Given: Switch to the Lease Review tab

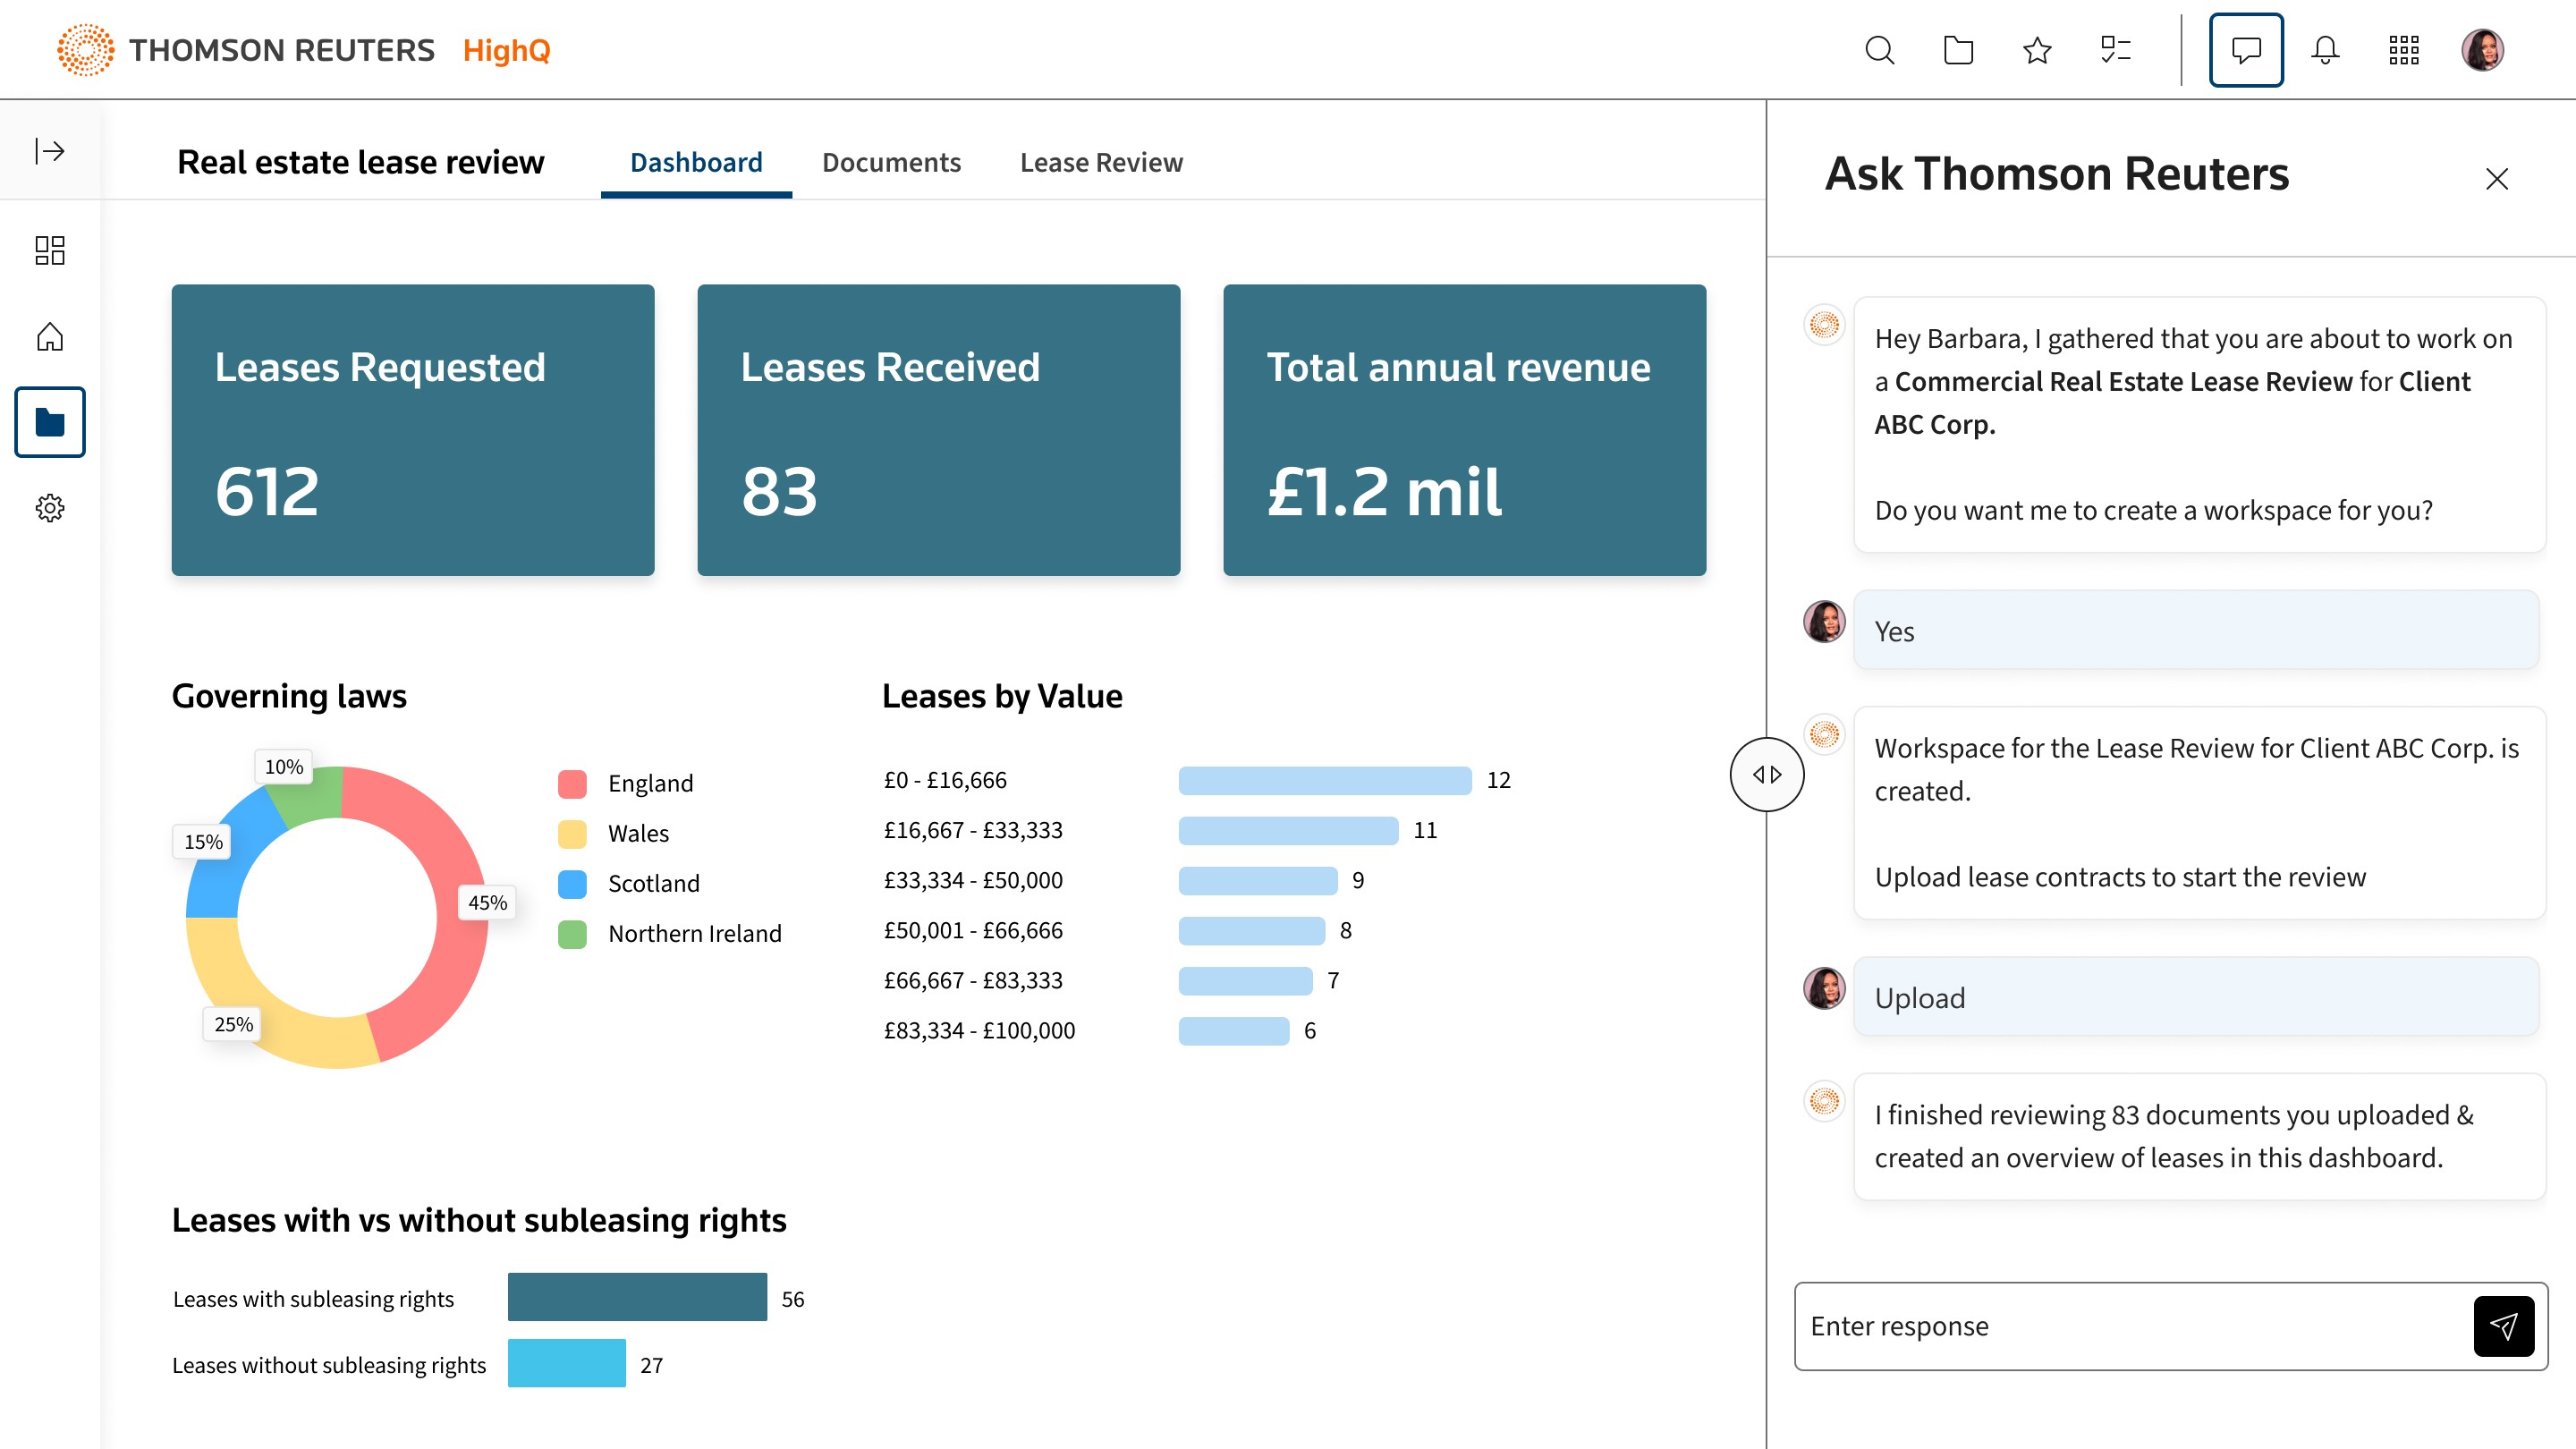Looking at the screenshot, I should (1101, 162).
